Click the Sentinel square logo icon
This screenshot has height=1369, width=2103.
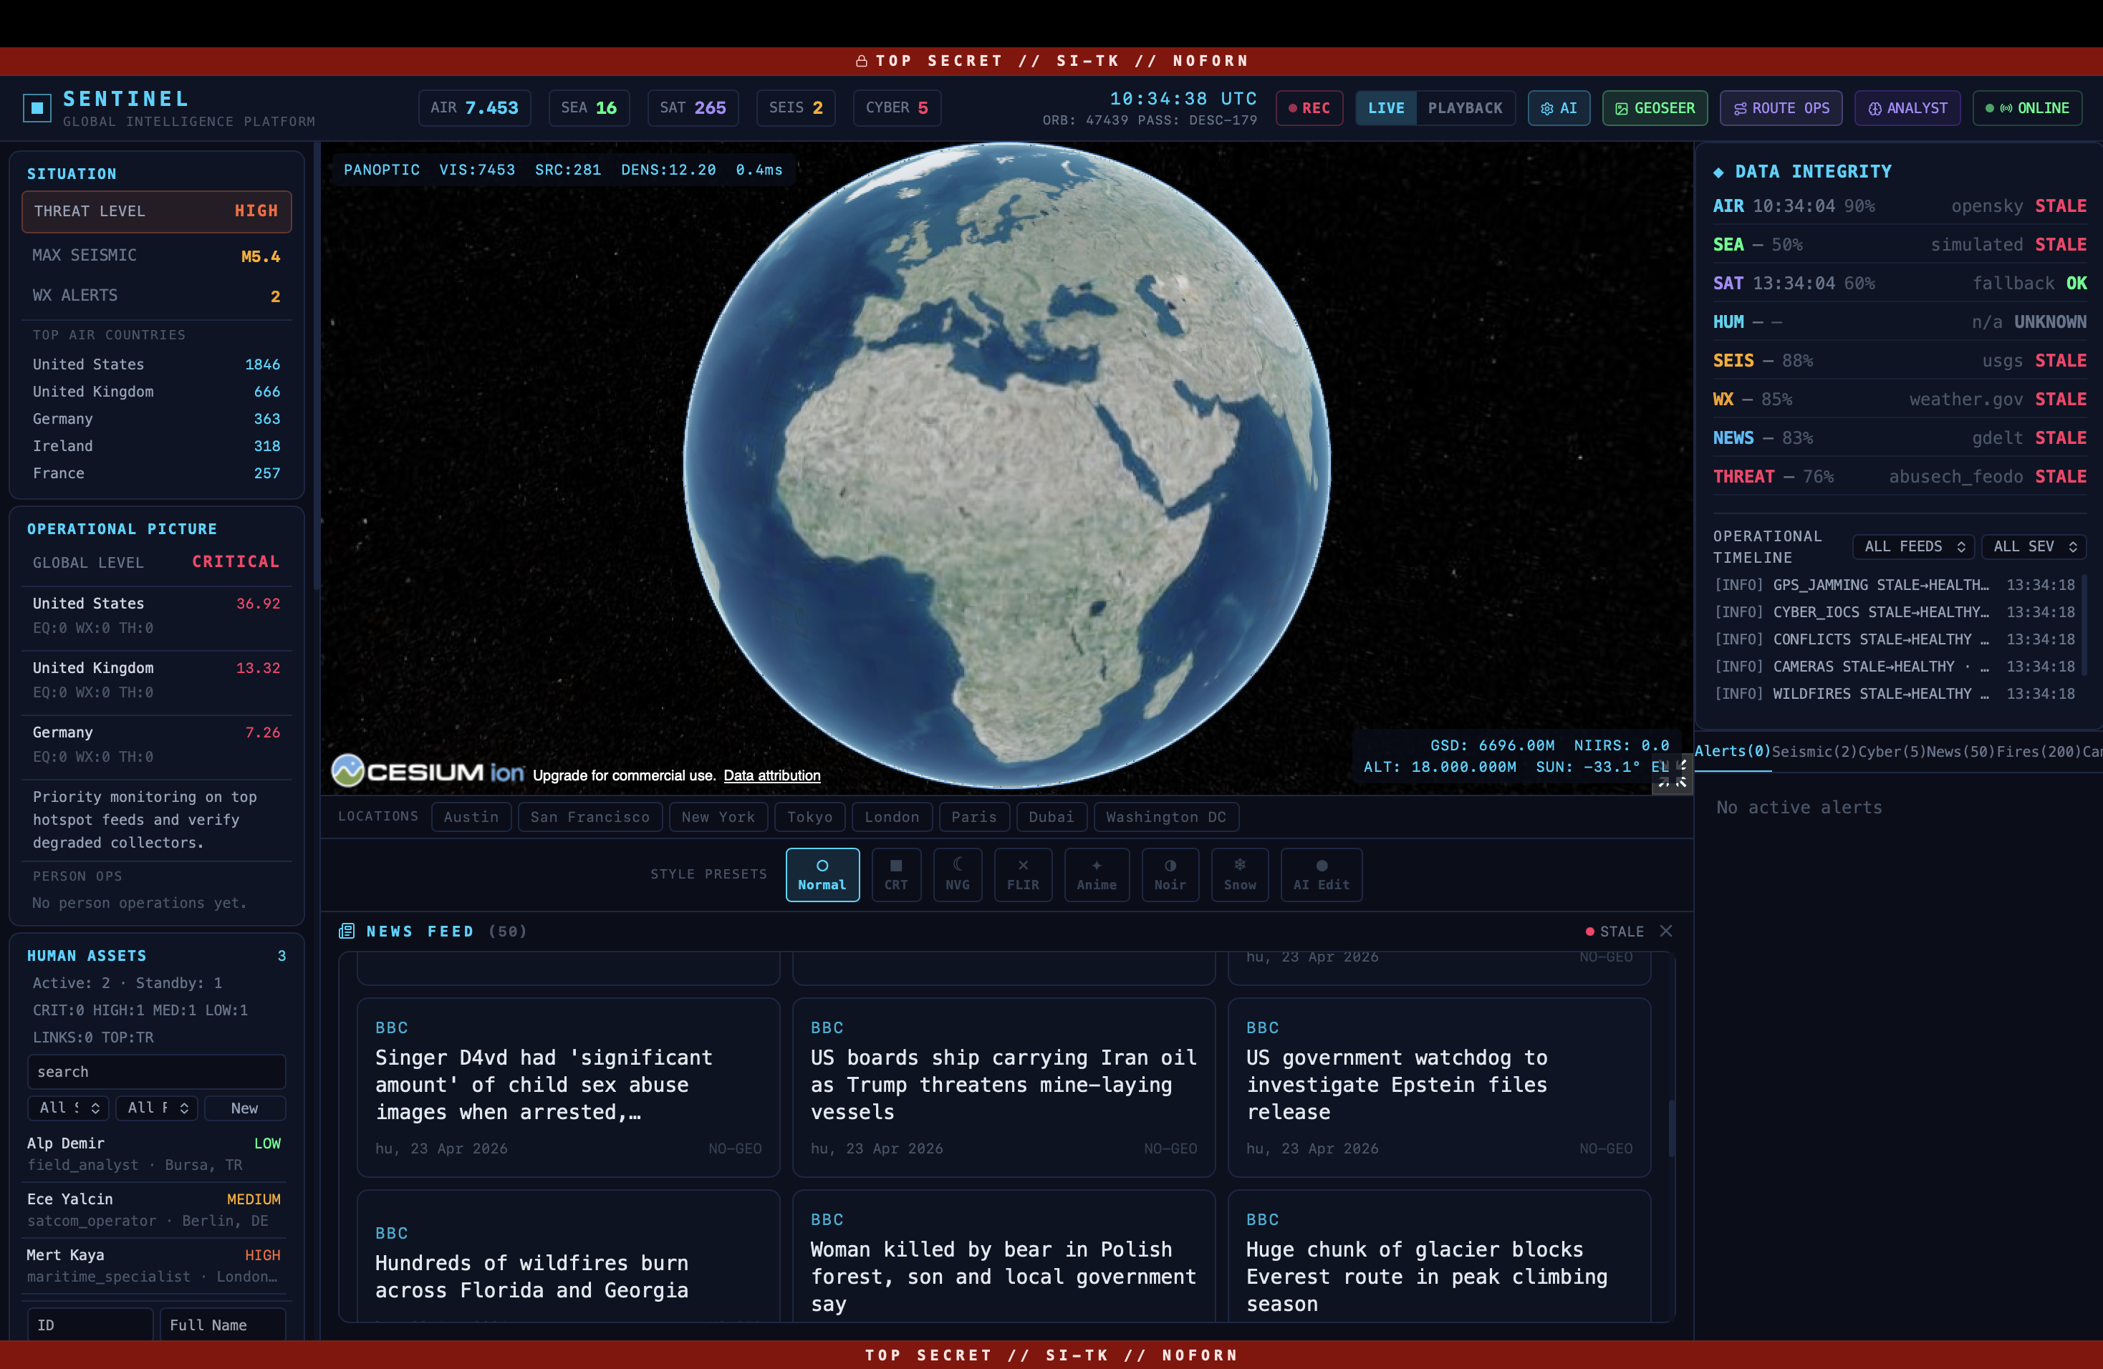click(x=37, y=107)
